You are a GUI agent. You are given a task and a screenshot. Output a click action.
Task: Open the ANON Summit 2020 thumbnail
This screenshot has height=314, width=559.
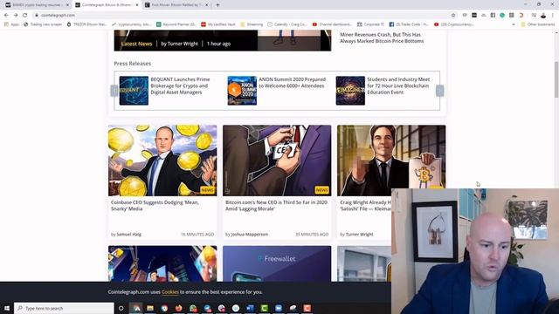coord(242,91)
